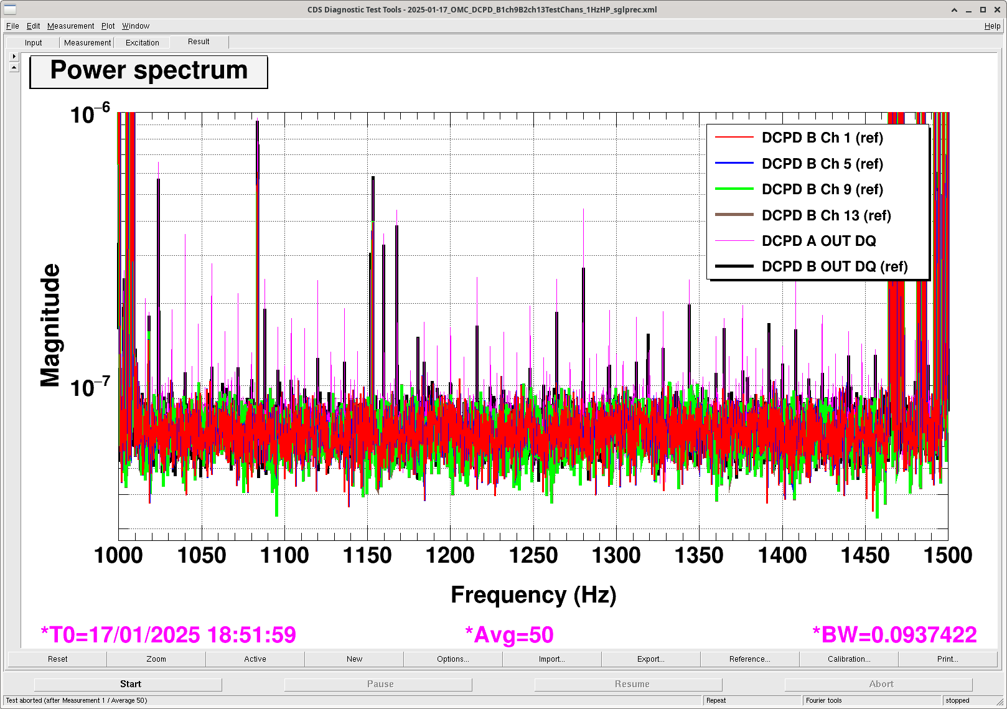
Task: Click DCPD B Ch 13 (ref) legend entry
Action: (x=827, y=215)
